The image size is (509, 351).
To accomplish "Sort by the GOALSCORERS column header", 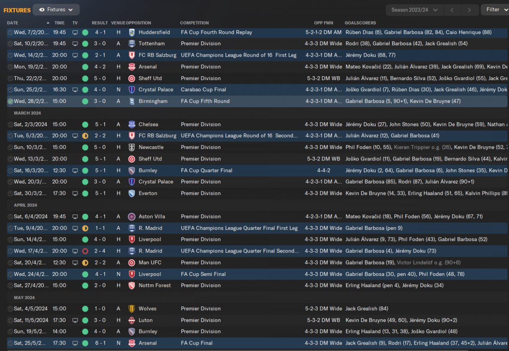I will click(x=360, y=23).
